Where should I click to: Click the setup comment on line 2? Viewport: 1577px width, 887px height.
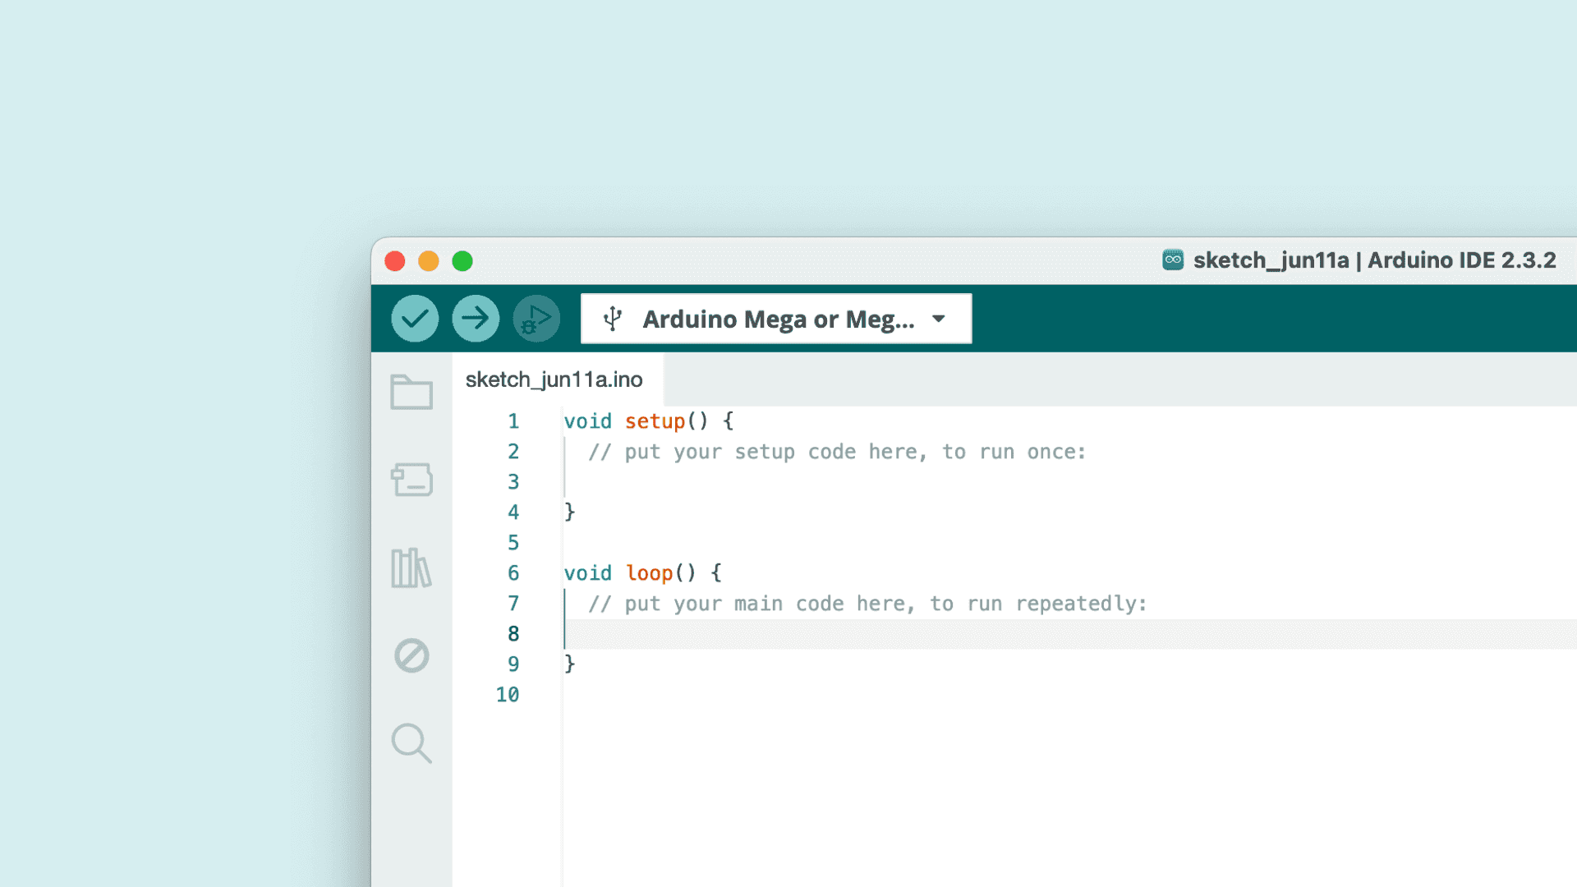[837, 452]
